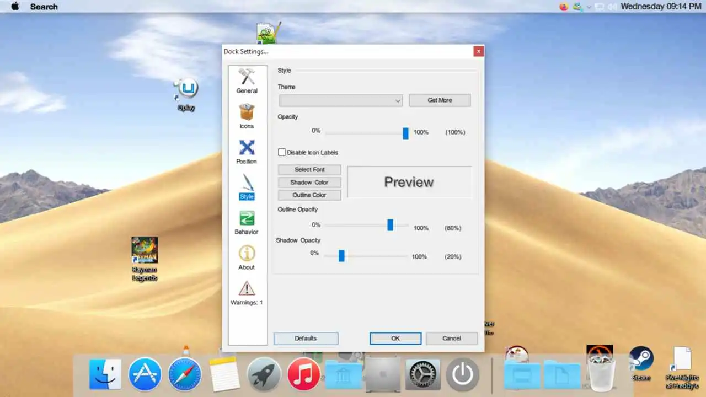This screenshot has width=706, height=397.
Task: Click the power button dock icon
Action: [x=463, y=374]
